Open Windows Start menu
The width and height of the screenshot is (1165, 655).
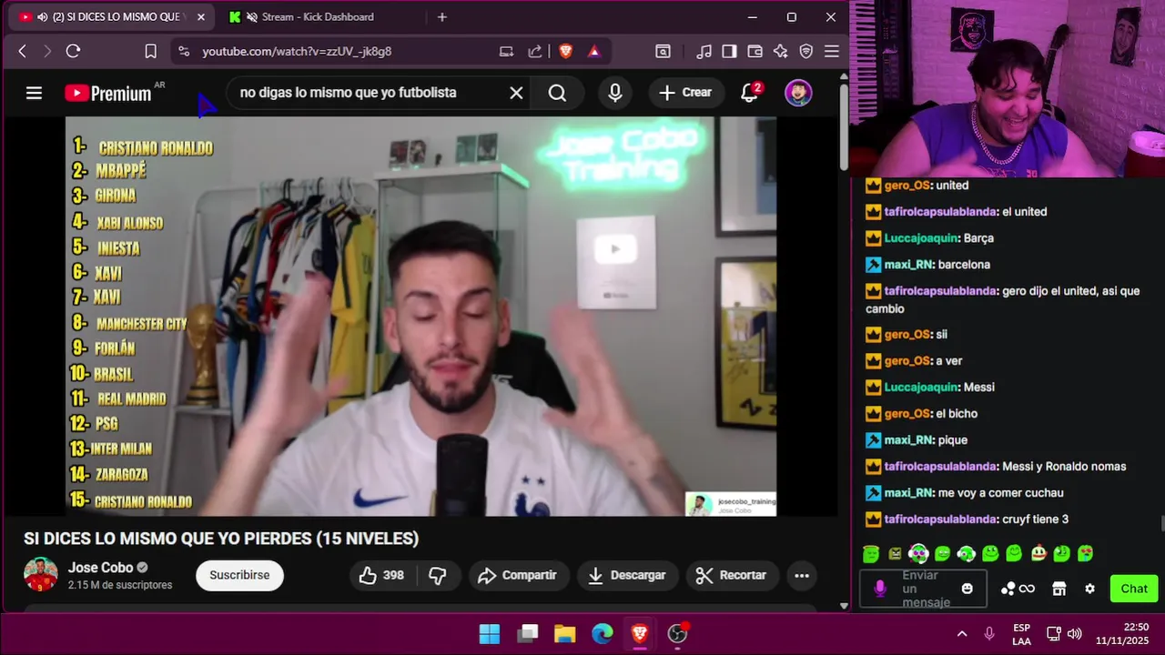pos(490,634)
